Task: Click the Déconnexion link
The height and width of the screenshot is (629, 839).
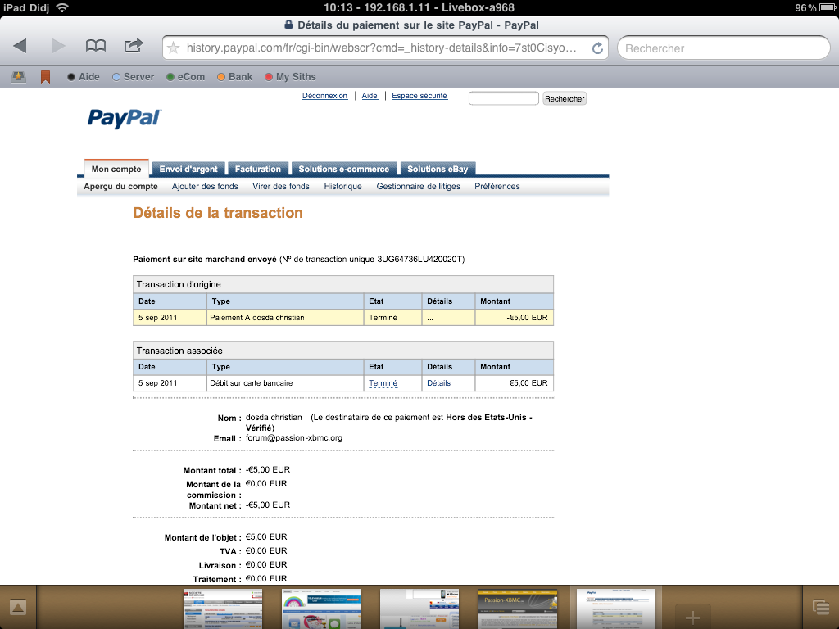Action: tap(324, 96)
